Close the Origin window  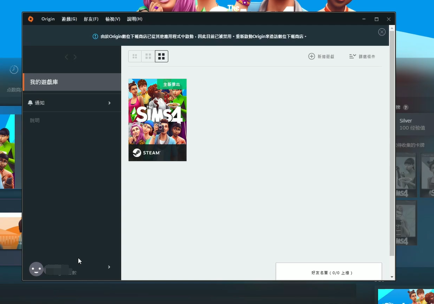(389, 19)
